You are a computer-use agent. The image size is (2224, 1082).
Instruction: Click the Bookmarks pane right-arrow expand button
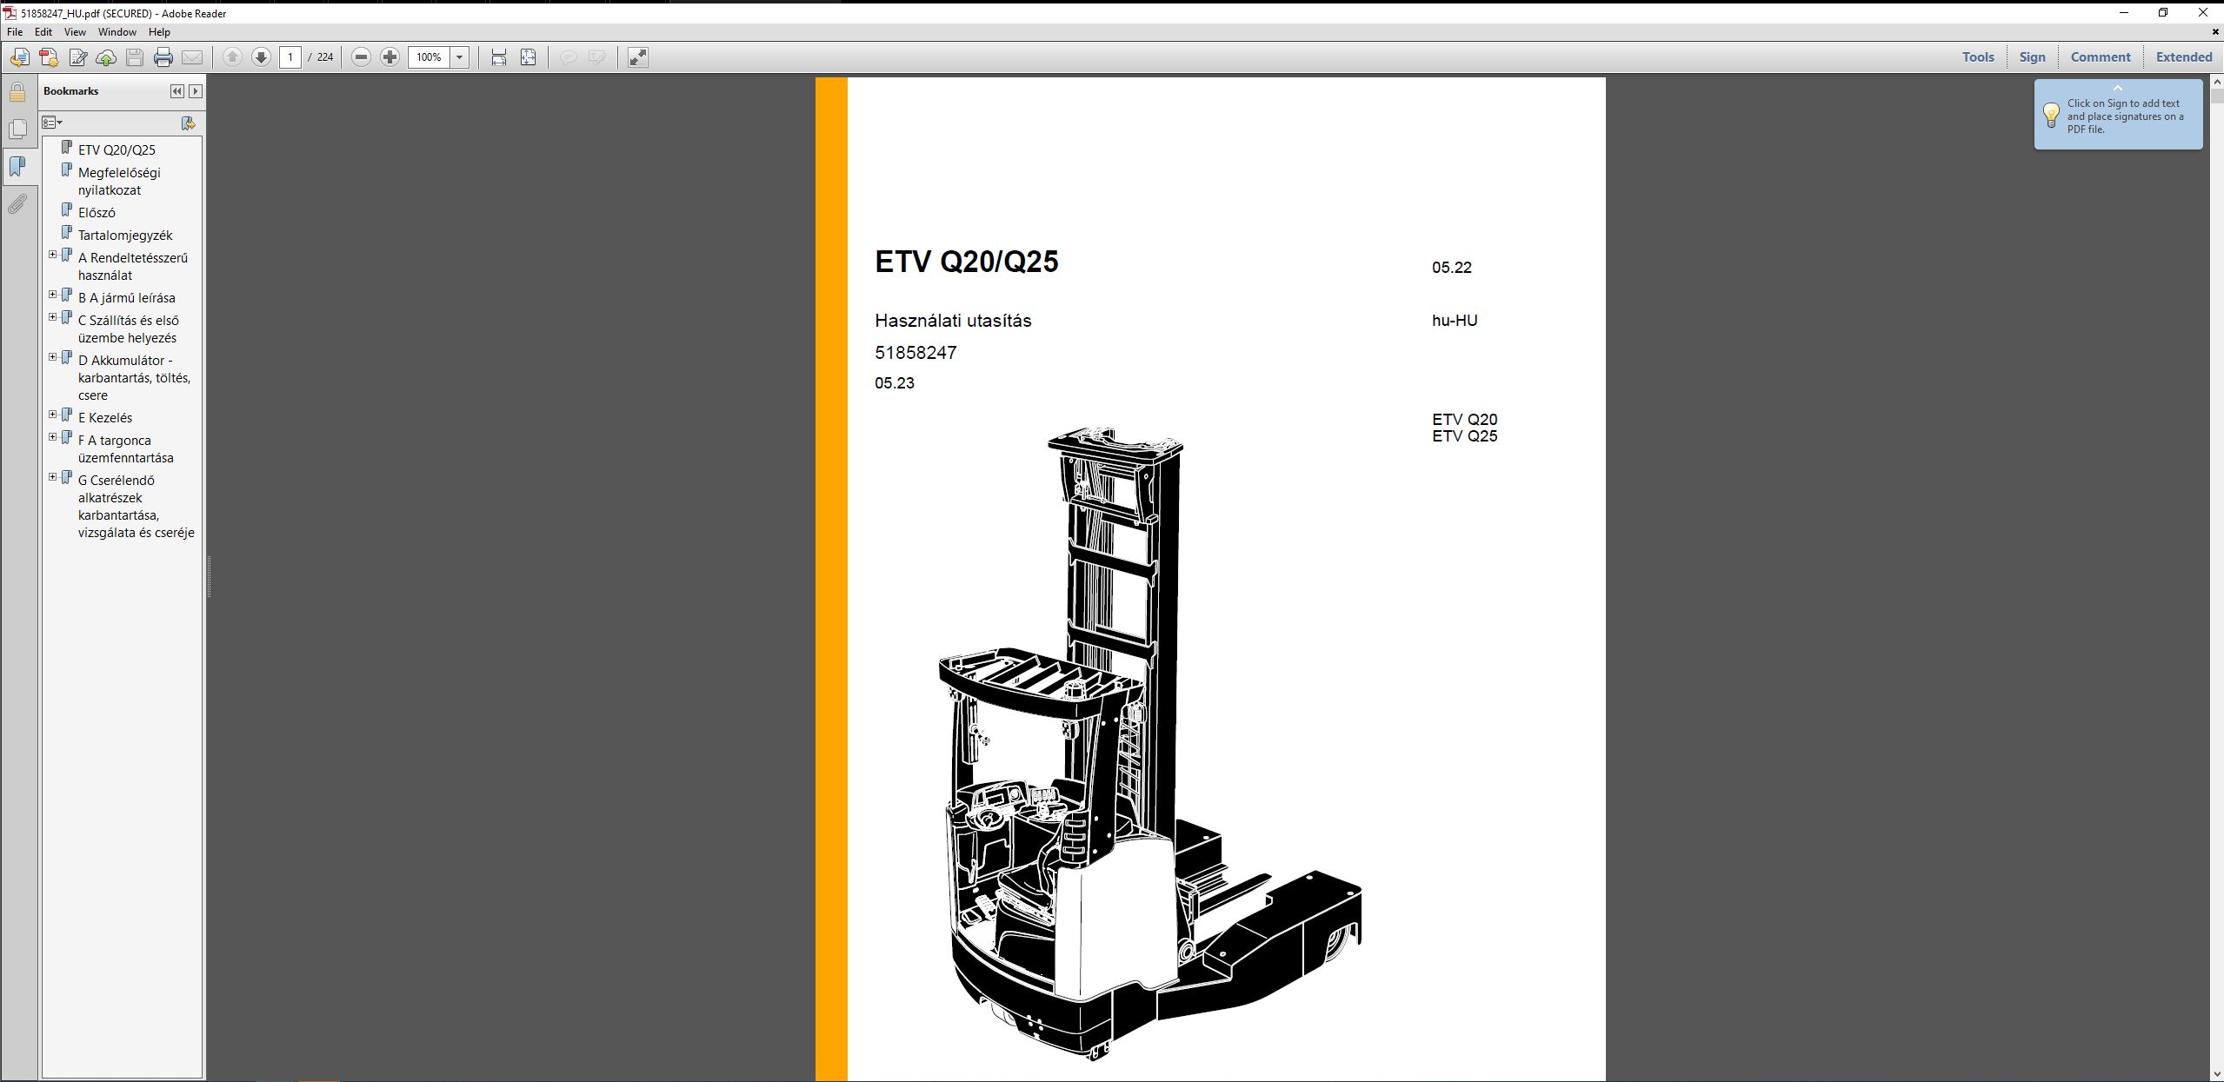pyautogui.click(x=196, y=91)
